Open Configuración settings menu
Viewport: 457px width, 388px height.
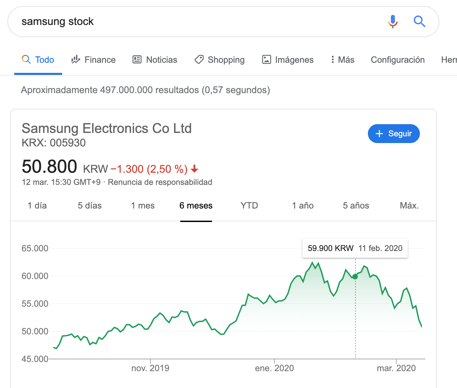click(x=398, y=60)
